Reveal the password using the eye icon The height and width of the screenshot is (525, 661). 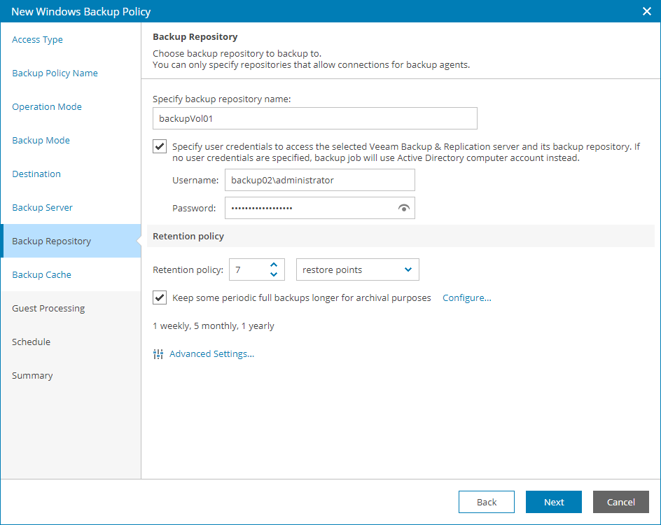coord(404,208)
